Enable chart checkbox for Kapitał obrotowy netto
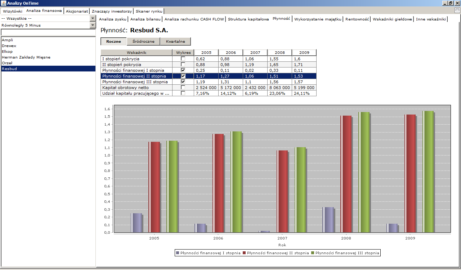 183,88
